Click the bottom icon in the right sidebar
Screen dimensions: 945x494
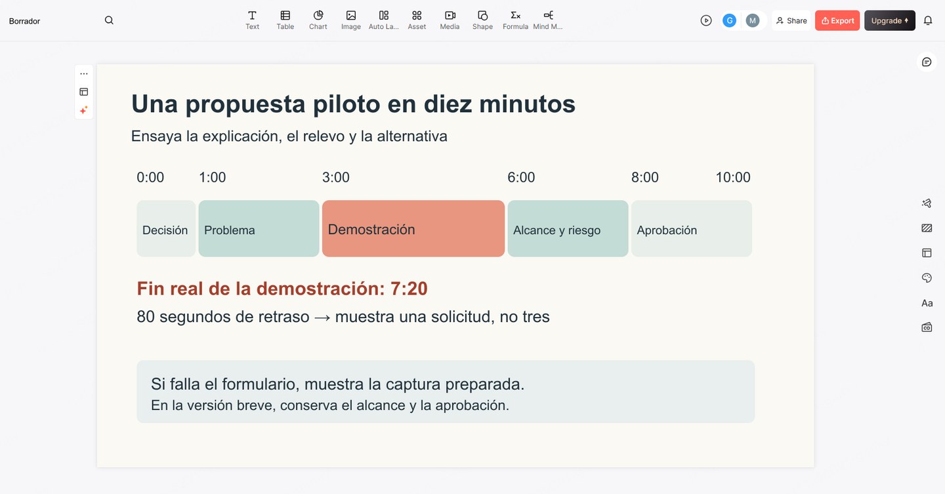point(927,327)
